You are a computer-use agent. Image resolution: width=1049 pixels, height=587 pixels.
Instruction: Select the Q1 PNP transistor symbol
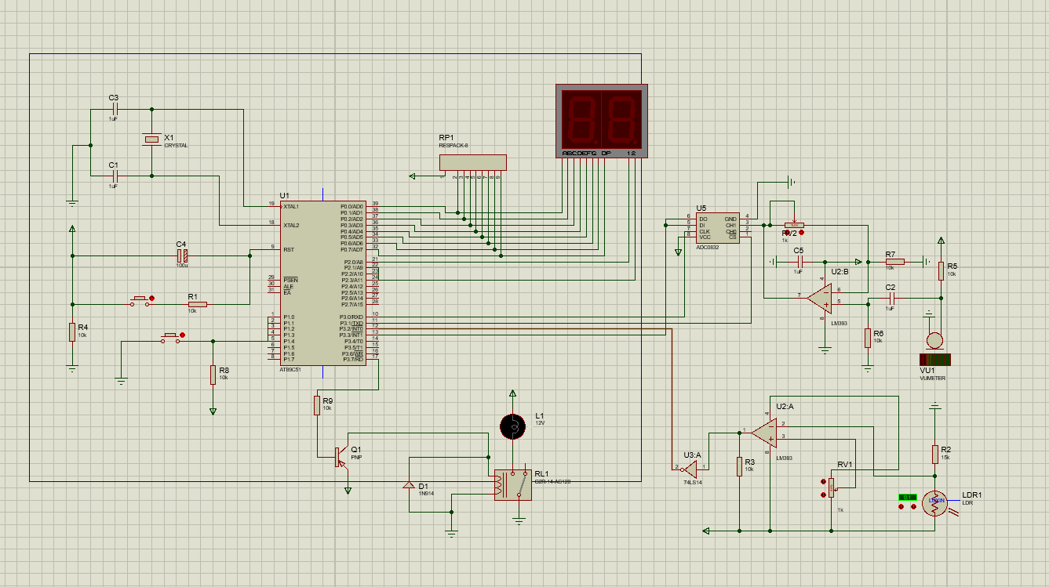(x=340, y=457)
